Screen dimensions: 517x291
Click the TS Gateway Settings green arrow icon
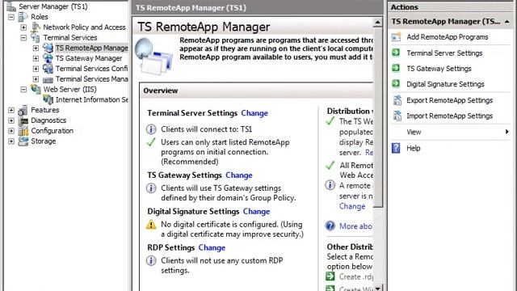396,68
